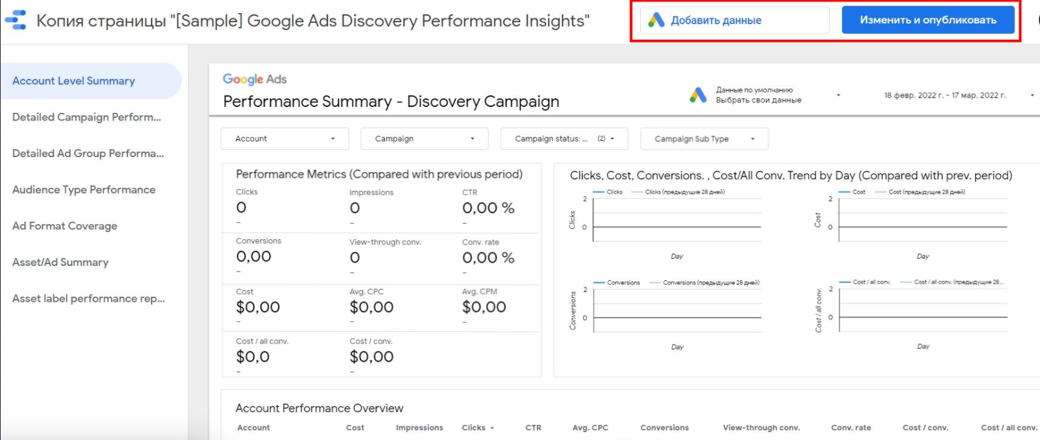Sort table by table View-through conv. header
Image resolution: width=1040 pixels, height=440 pixels.
pyautogui.click(x=761, y=428)
